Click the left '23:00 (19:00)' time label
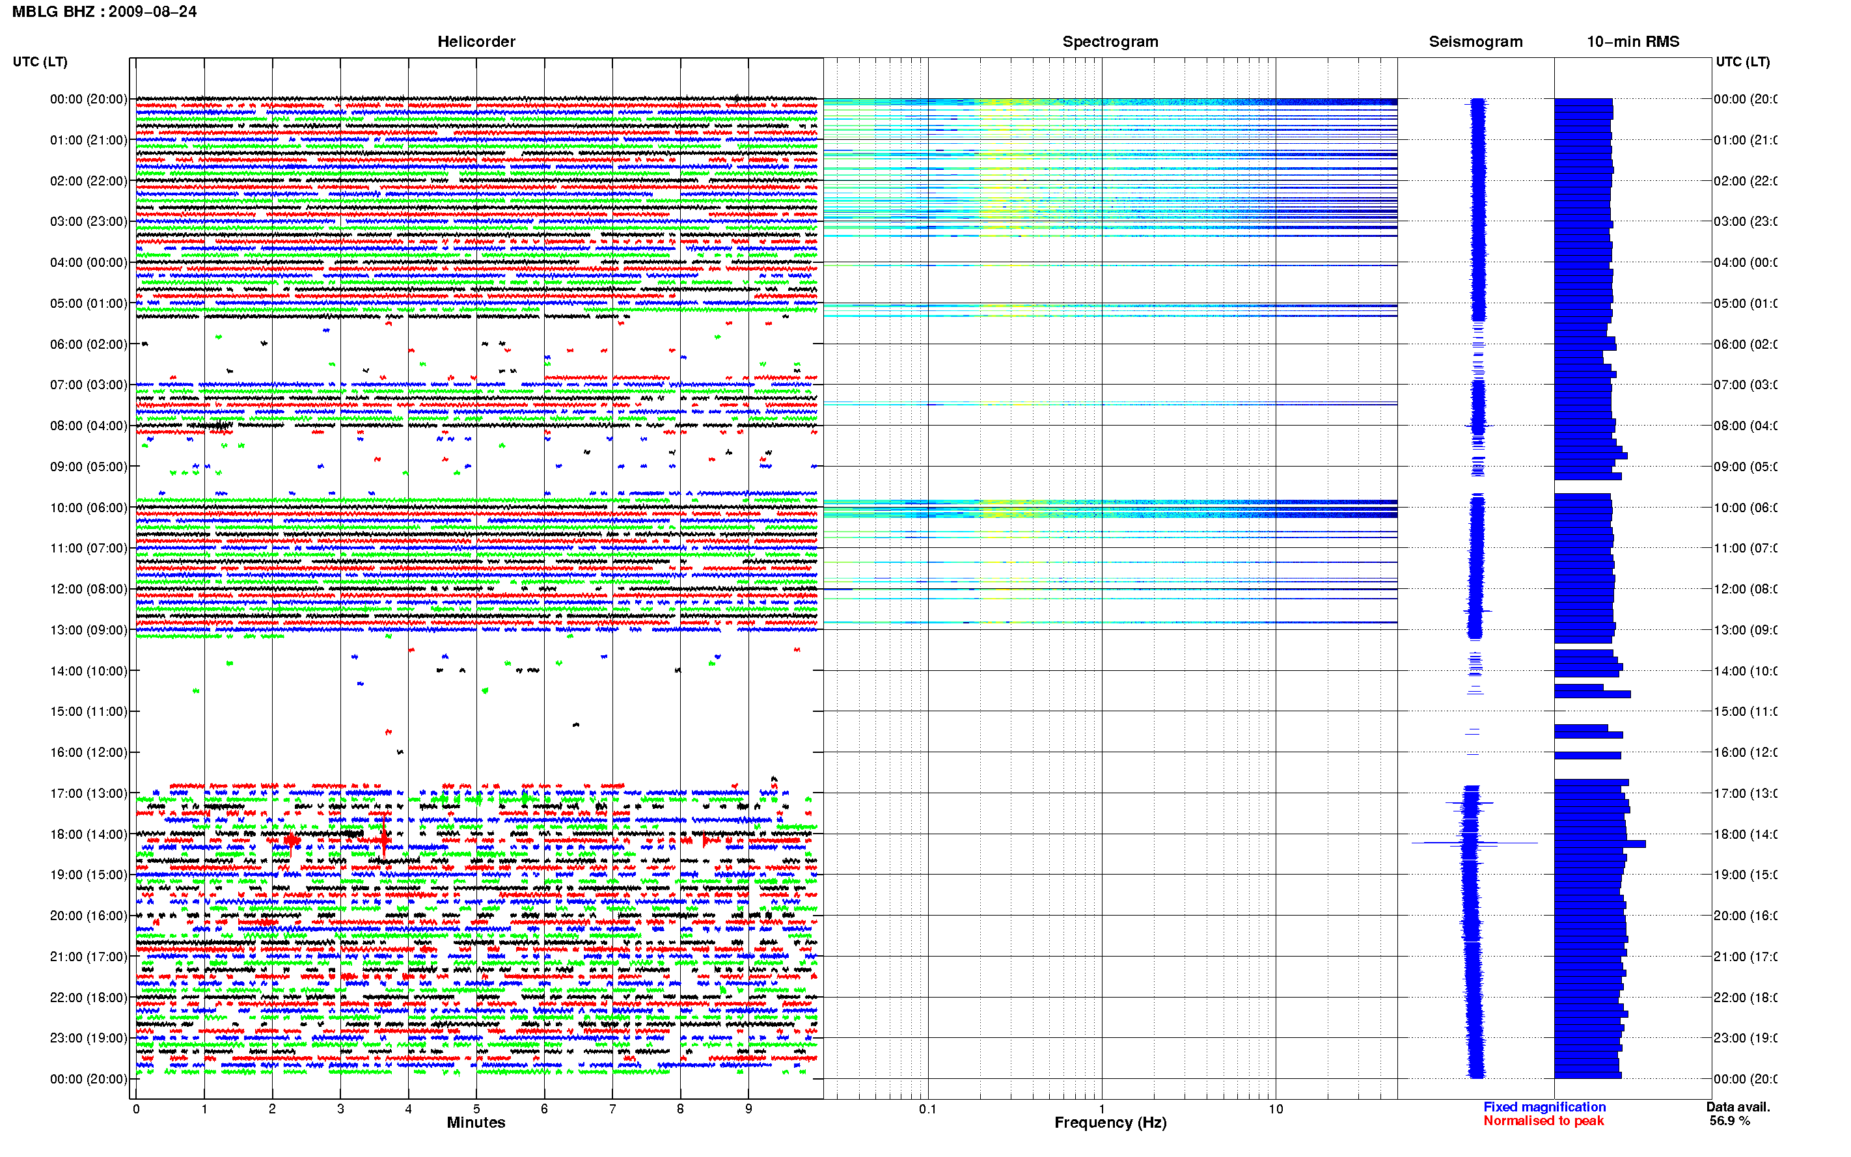The width and height of the screenshot is (1851, 1157). 89,1039
